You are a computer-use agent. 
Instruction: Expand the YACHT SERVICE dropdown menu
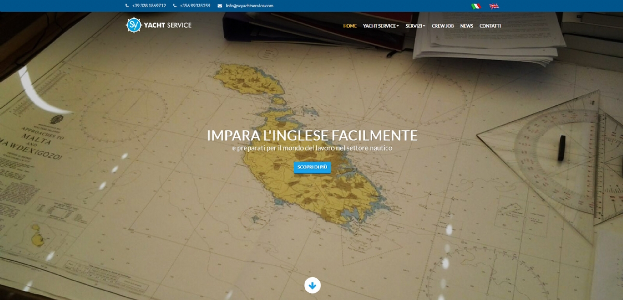tap(381, 26)
